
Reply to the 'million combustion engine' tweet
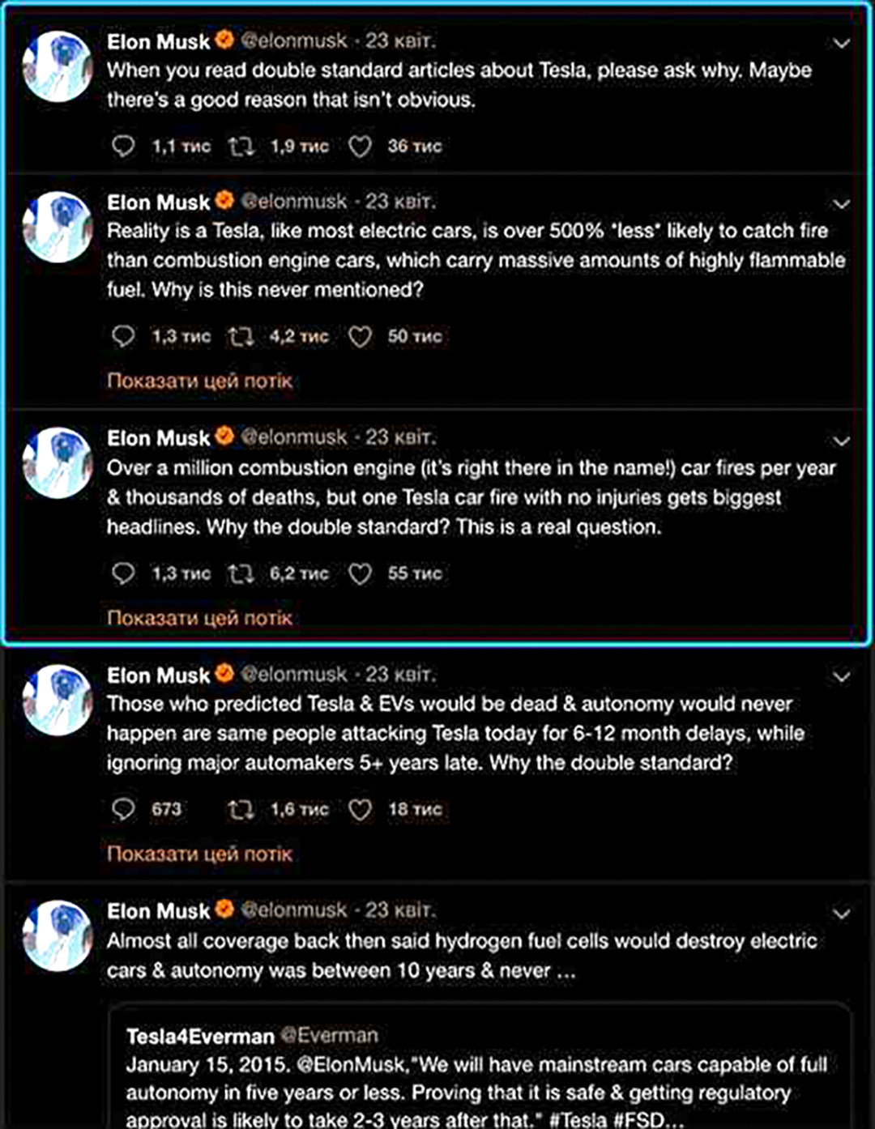[123, 573]
